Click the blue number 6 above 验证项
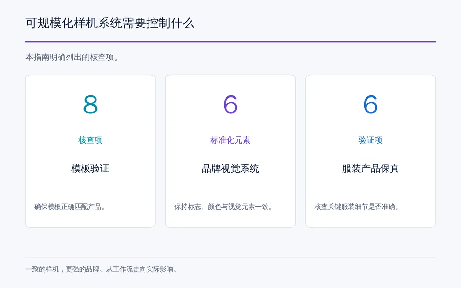 coord(371,104)
